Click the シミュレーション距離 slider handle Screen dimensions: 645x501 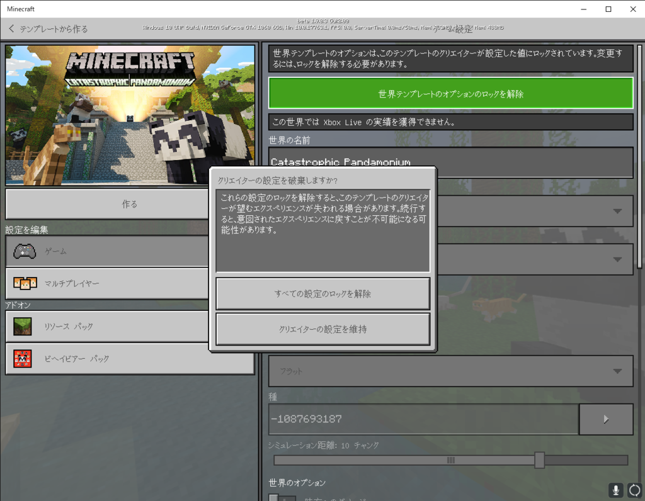[x=540, y=460]
